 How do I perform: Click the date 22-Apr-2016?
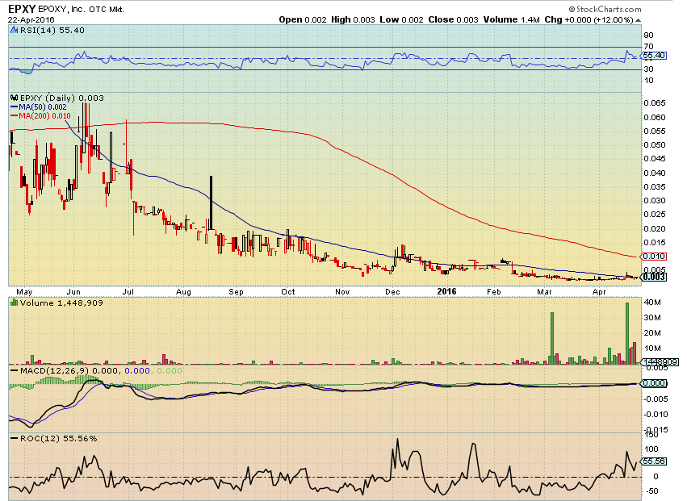tap(31, 19)
